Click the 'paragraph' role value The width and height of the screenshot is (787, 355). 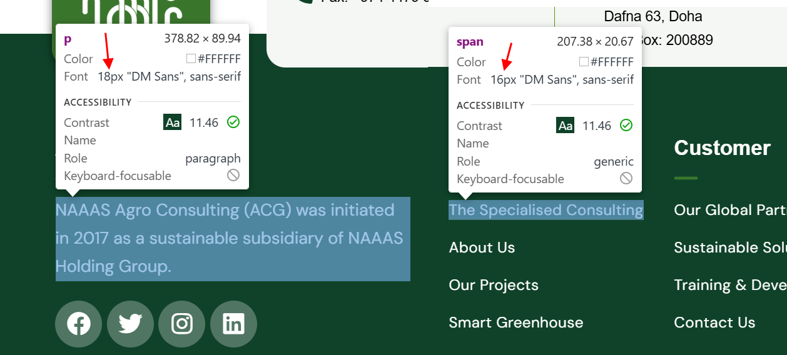tap(213, 158)
